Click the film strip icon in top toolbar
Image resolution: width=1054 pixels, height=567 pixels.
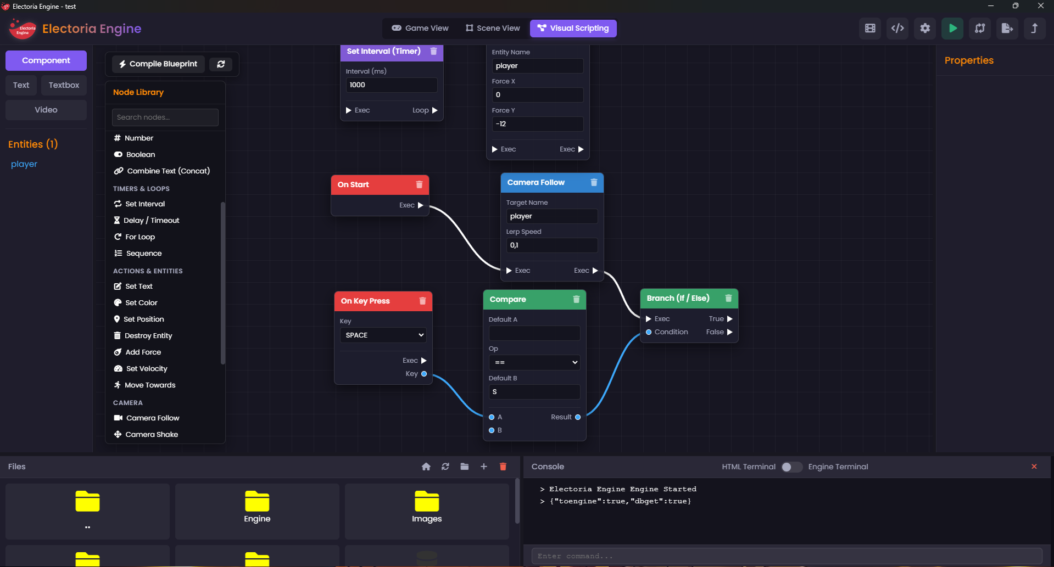870,29
